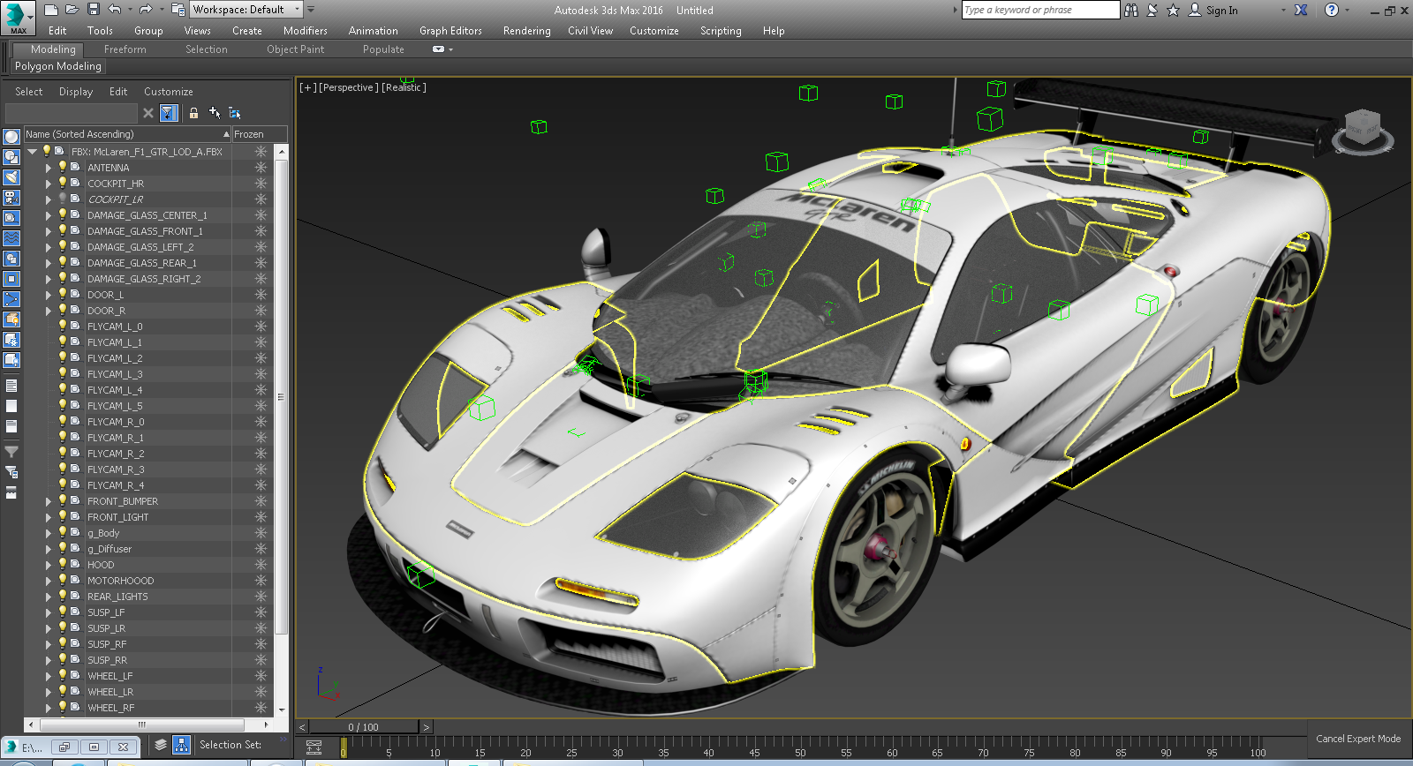Click the key mode toggle icon beside the timeline
Viewport: 1413px width, 766px height.
314,747
